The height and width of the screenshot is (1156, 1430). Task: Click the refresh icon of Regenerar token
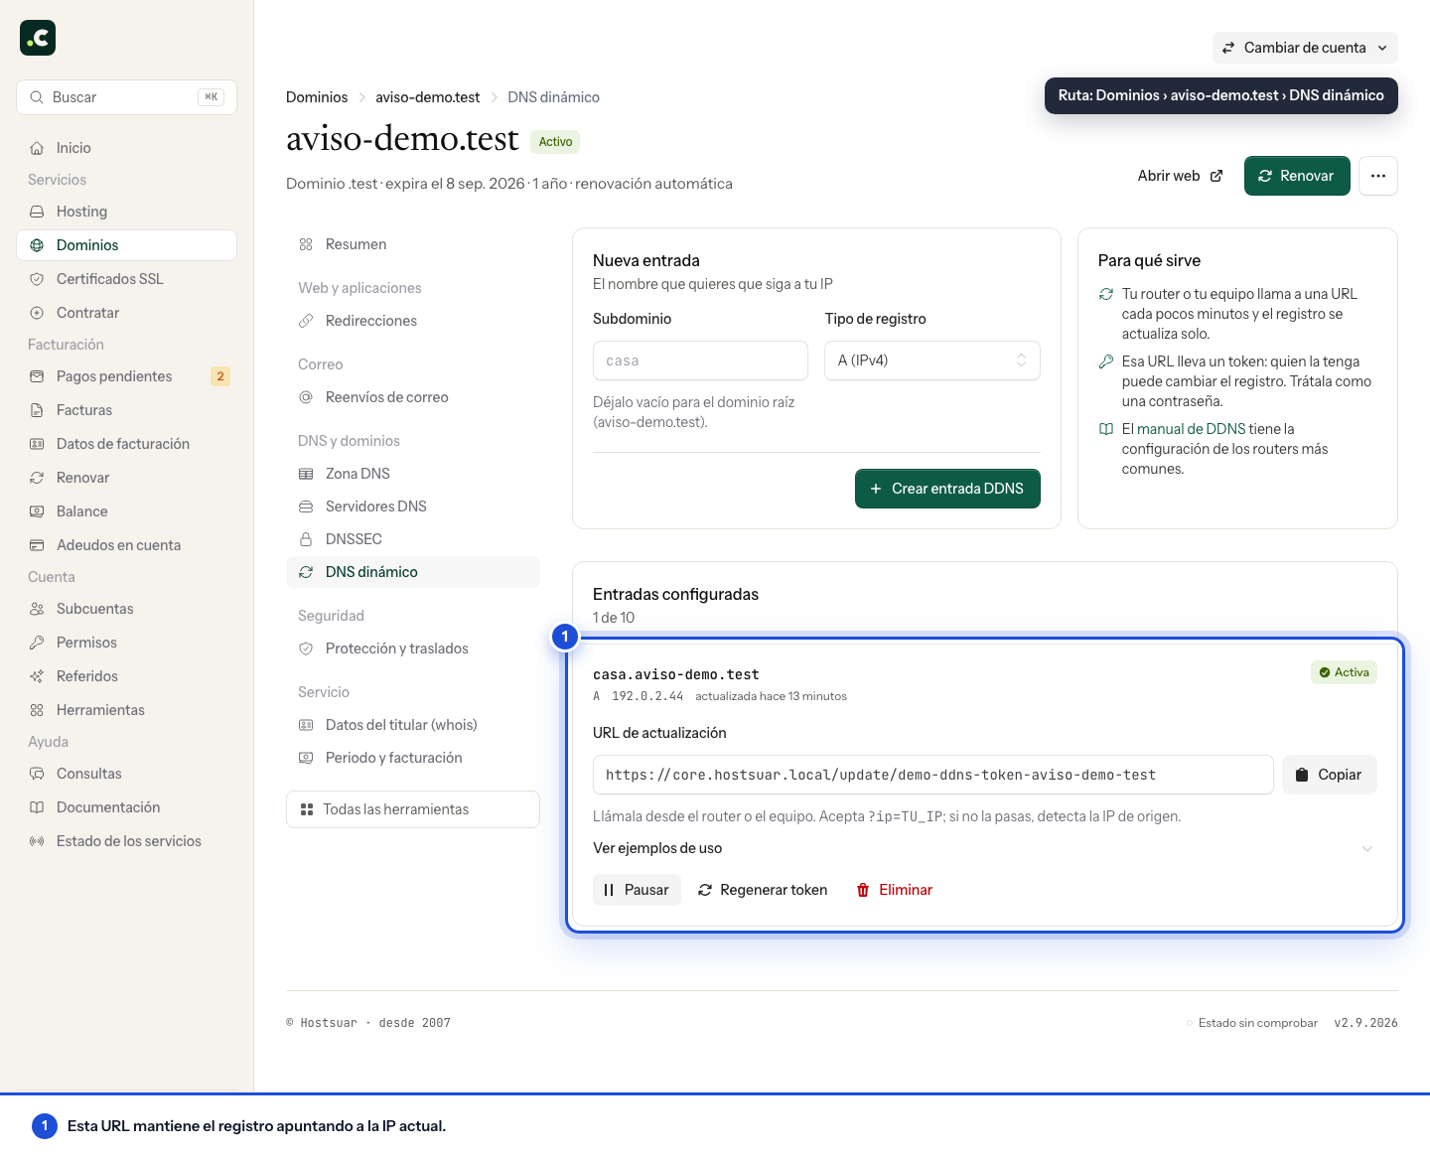705,890
